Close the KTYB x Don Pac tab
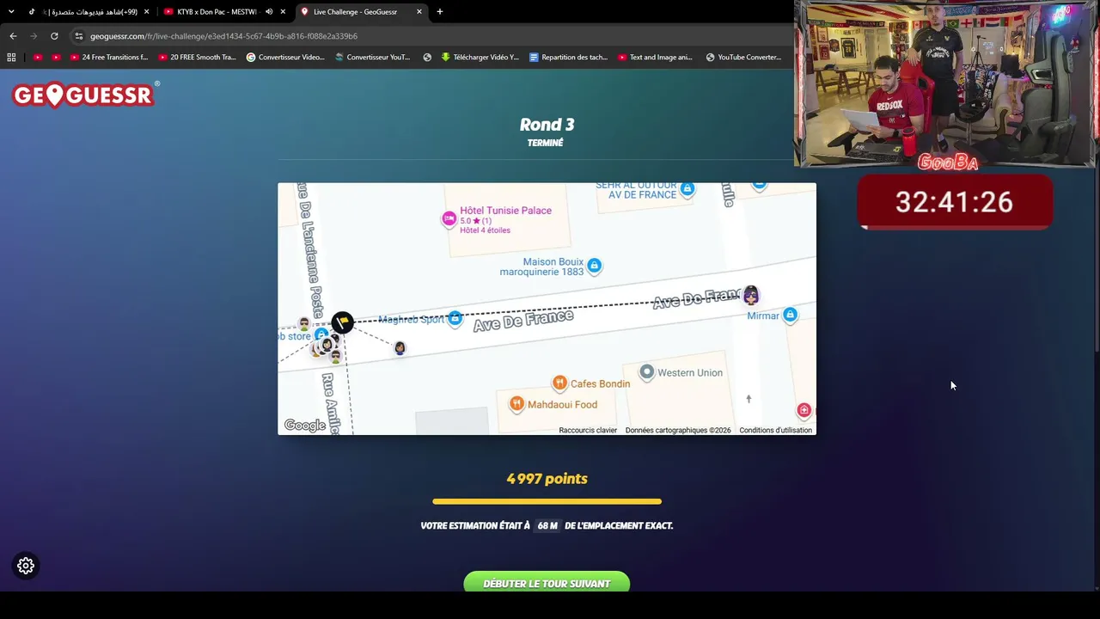 (283, 12)
